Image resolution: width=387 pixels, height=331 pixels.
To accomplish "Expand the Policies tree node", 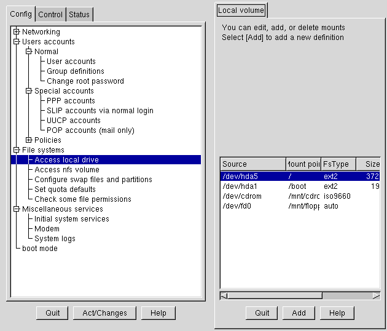I will 29,140.
